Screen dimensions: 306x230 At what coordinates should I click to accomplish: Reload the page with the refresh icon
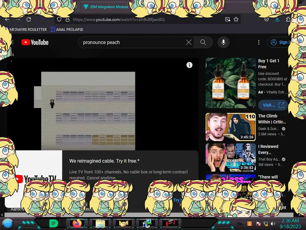[29, 19]
